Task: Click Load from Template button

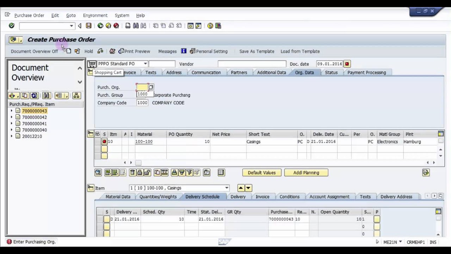Action: pyautogui.click(x=300, y=51)
